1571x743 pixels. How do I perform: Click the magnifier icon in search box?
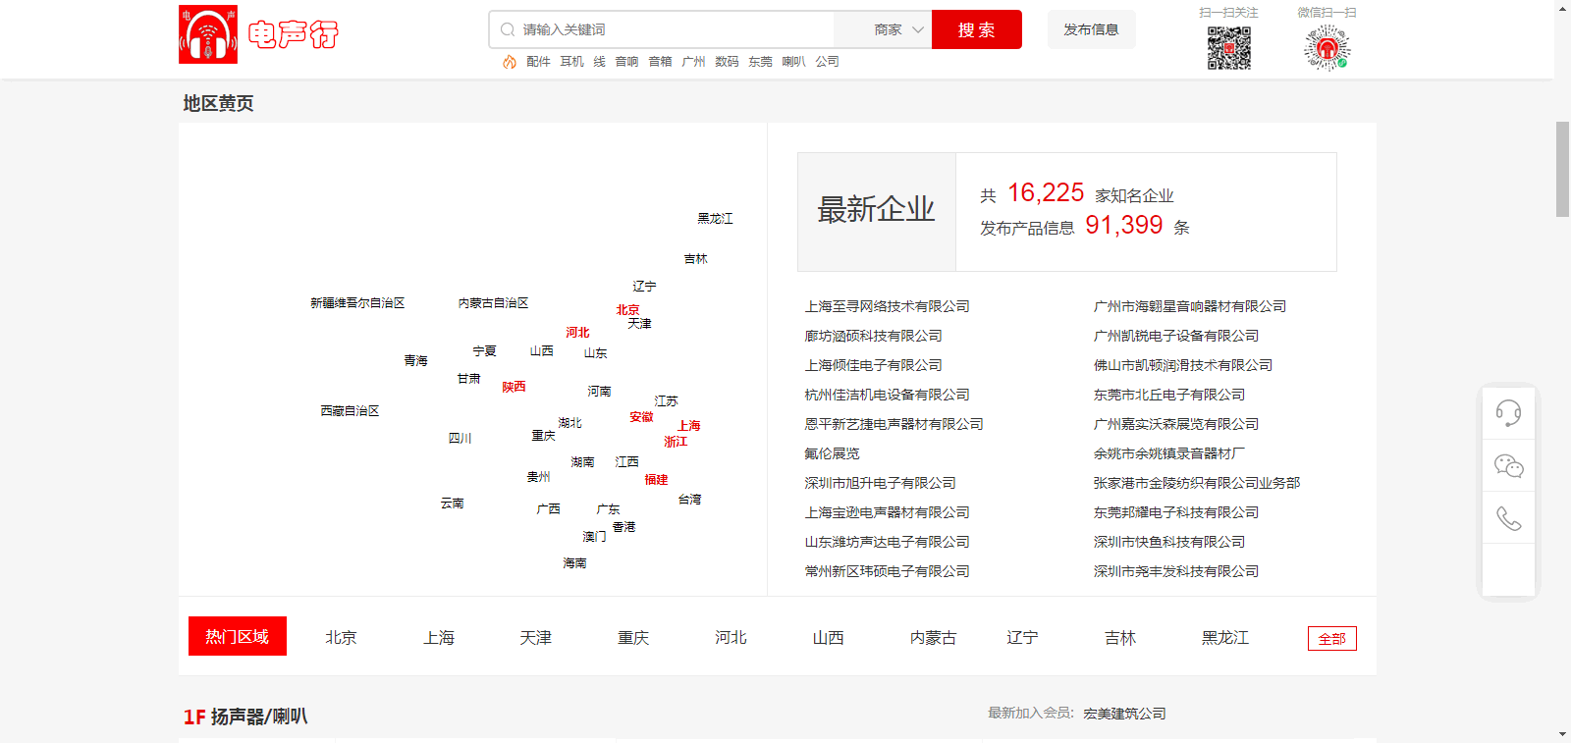[508, 29]
